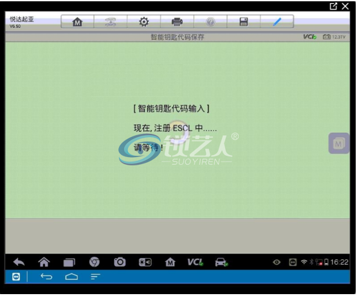Open MaxiSys M icon in bottom bar
The height and width of the screenshot is (298, 357).
pyautogui.click(x=170, y=262)
